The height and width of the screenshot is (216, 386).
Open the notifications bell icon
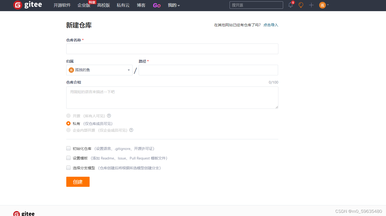pyautogui.click(x=291, y=5)
